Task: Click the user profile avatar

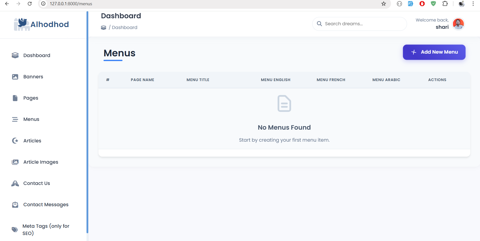Action: click(458, 24)
